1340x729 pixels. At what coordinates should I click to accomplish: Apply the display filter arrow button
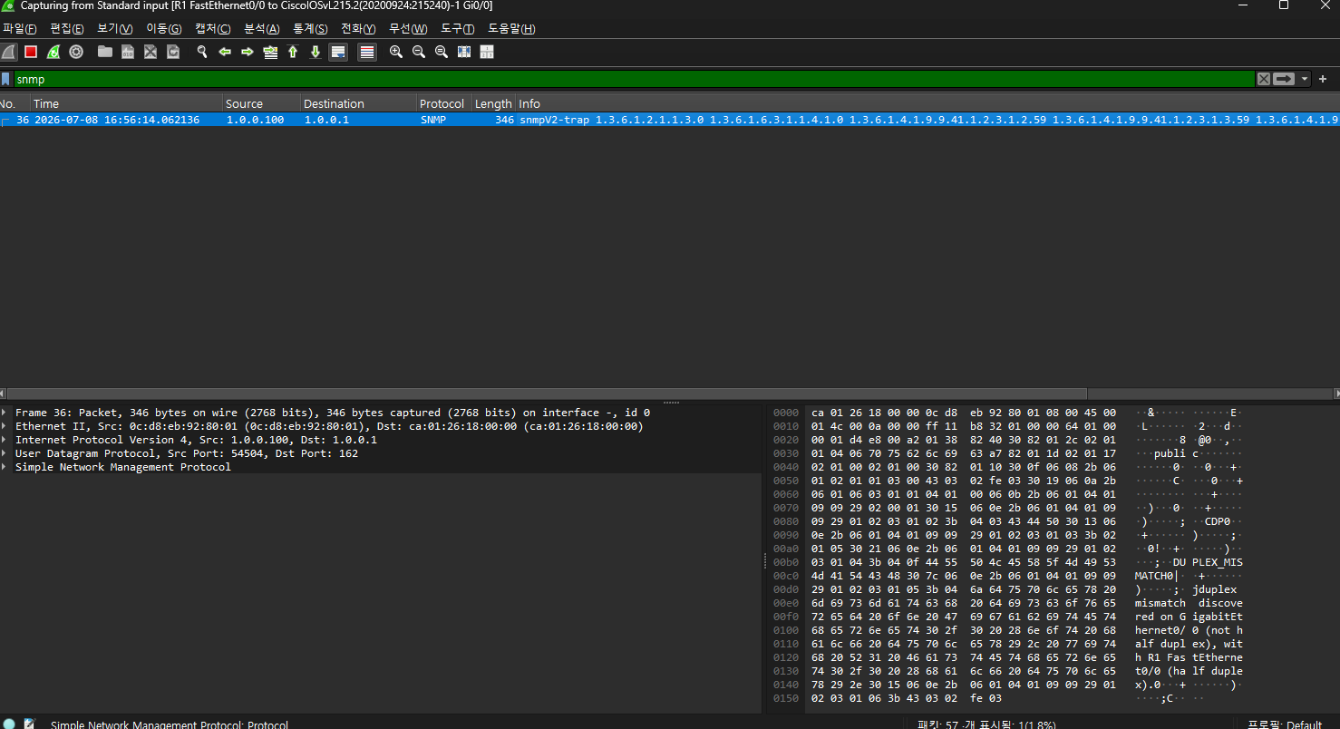[x=1284, y=79]
